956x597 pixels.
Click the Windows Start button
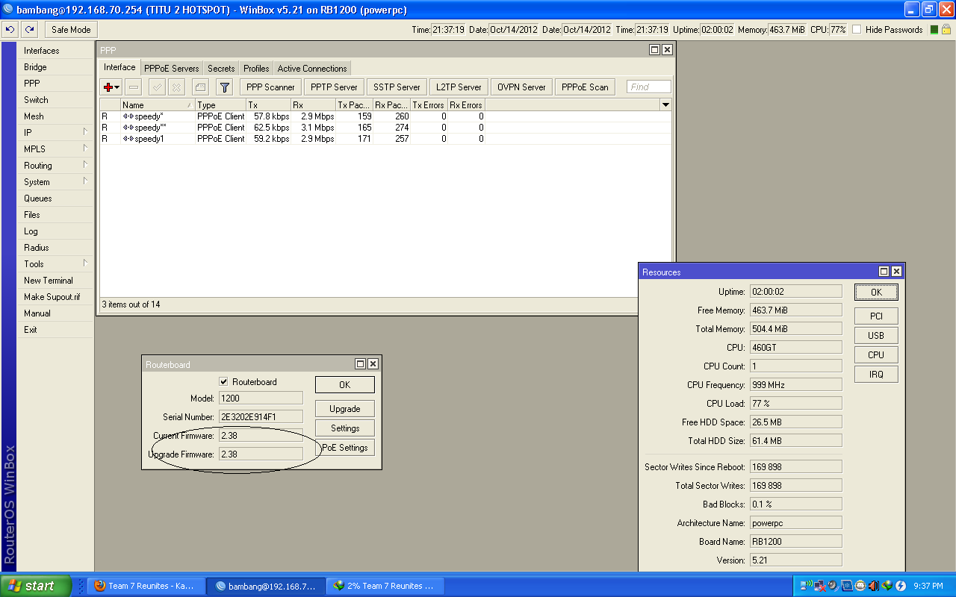pyautogui.click(x=36, y=586)
